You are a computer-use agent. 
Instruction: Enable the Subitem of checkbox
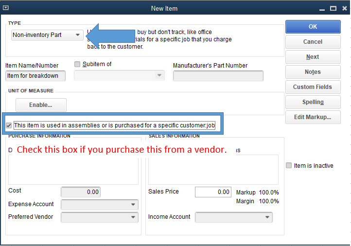(77, 64)
